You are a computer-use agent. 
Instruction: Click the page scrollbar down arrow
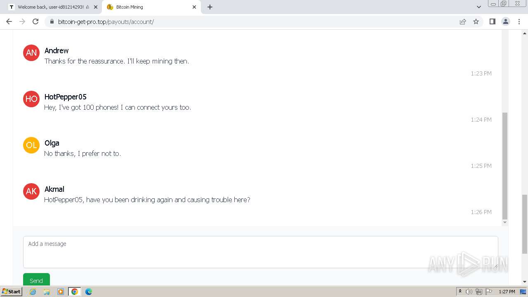pyautogui.click(x=525, y=282)
